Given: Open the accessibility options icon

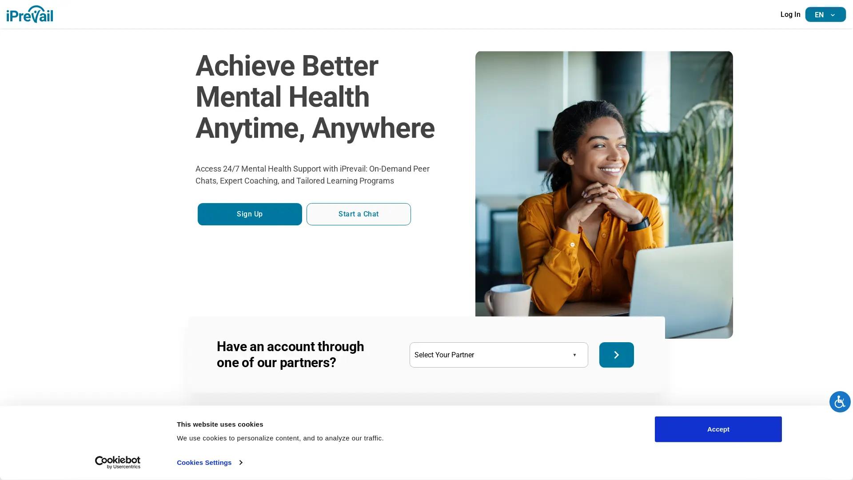Looking at the screenshot, I should pos(840,402).
